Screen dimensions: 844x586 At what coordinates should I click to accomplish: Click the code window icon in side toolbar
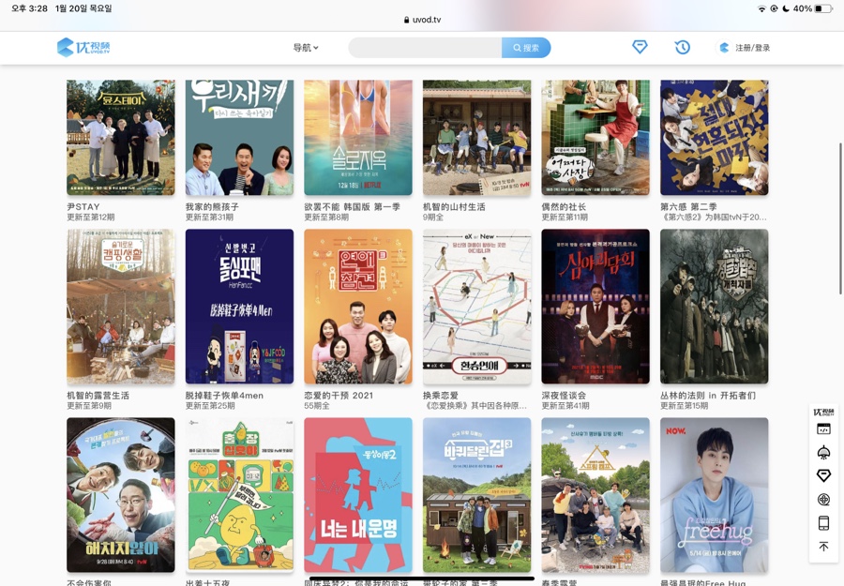tap(823, 428)
